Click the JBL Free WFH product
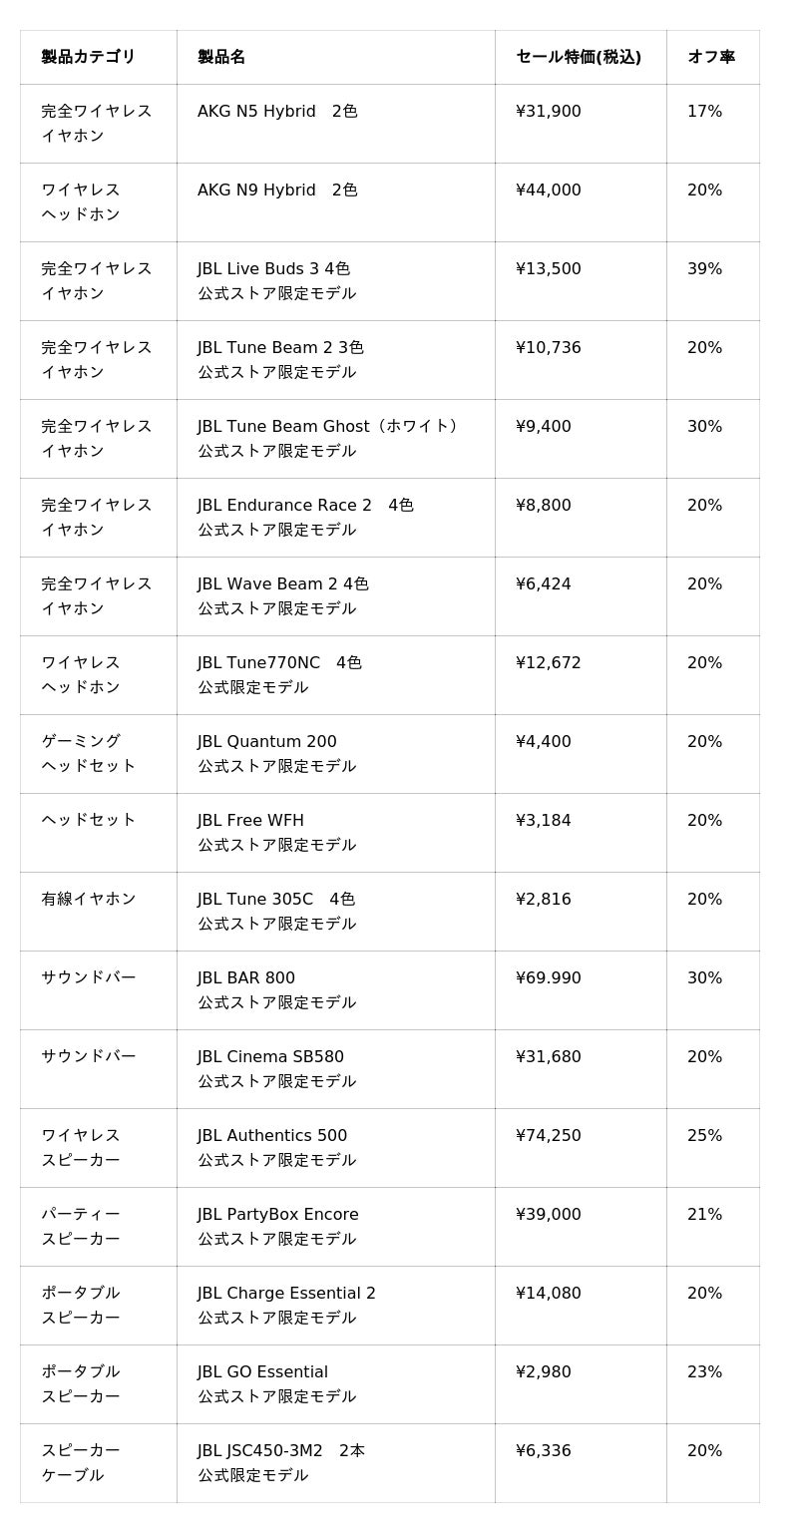 (x=251, y=821)
